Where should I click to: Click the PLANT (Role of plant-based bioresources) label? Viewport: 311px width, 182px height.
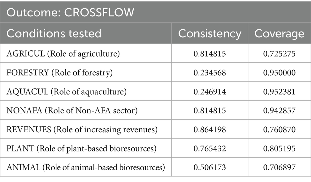[x=81, y=148]
